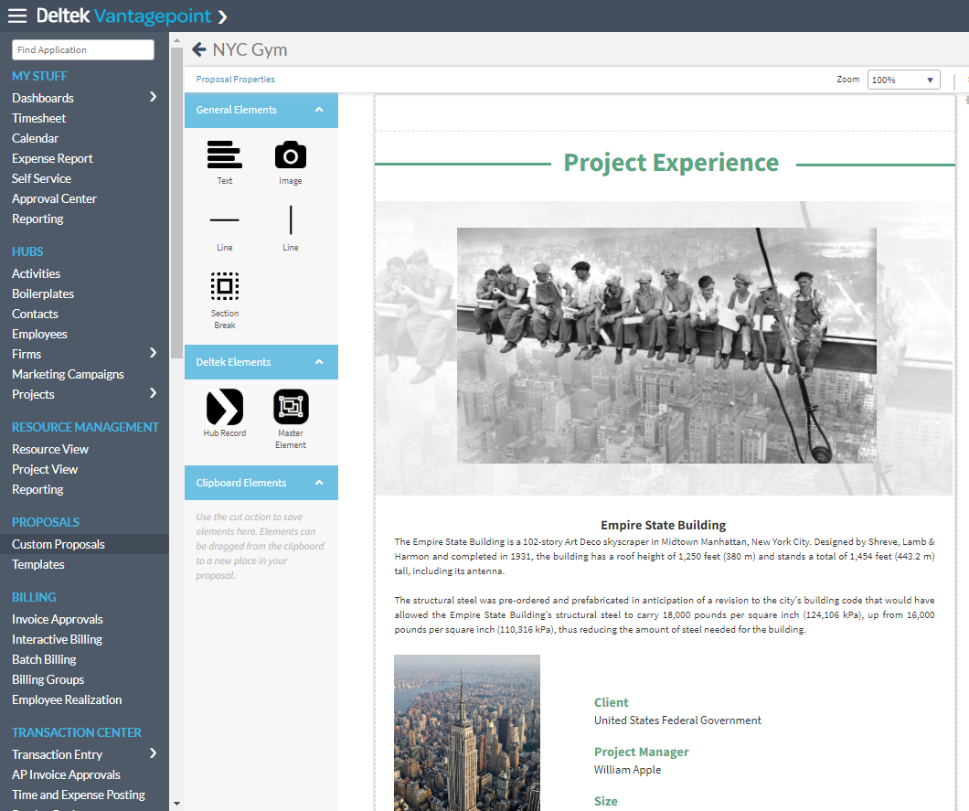
Task: Open the Activities hub
Action: tap(36, 273)
